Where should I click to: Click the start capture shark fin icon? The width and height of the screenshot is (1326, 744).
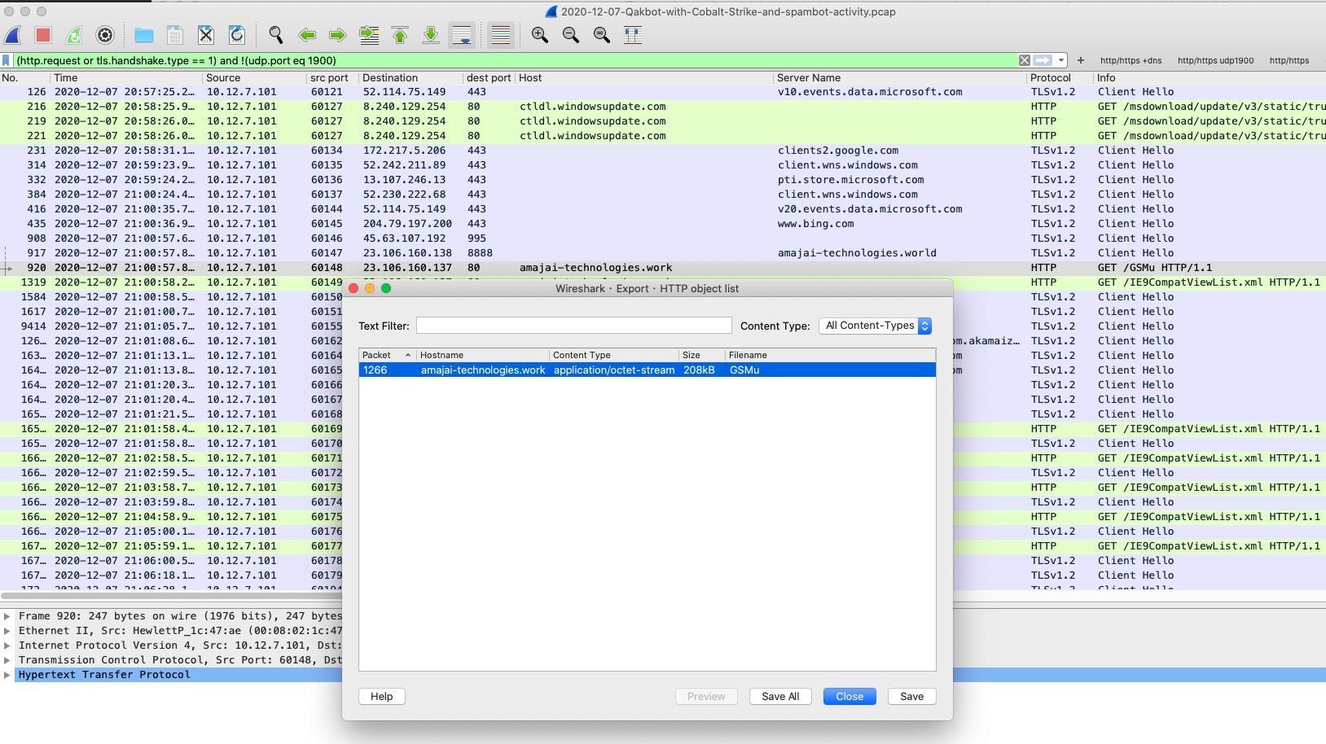click(13, 35)
